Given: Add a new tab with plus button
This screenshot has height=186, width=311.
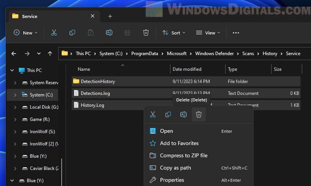Looking at the screenshot, I should pyautogui.click(x=110, y=16).
